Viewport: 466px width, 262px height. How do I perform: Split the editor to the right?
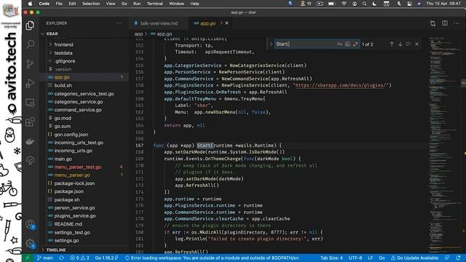coord(445,23)
